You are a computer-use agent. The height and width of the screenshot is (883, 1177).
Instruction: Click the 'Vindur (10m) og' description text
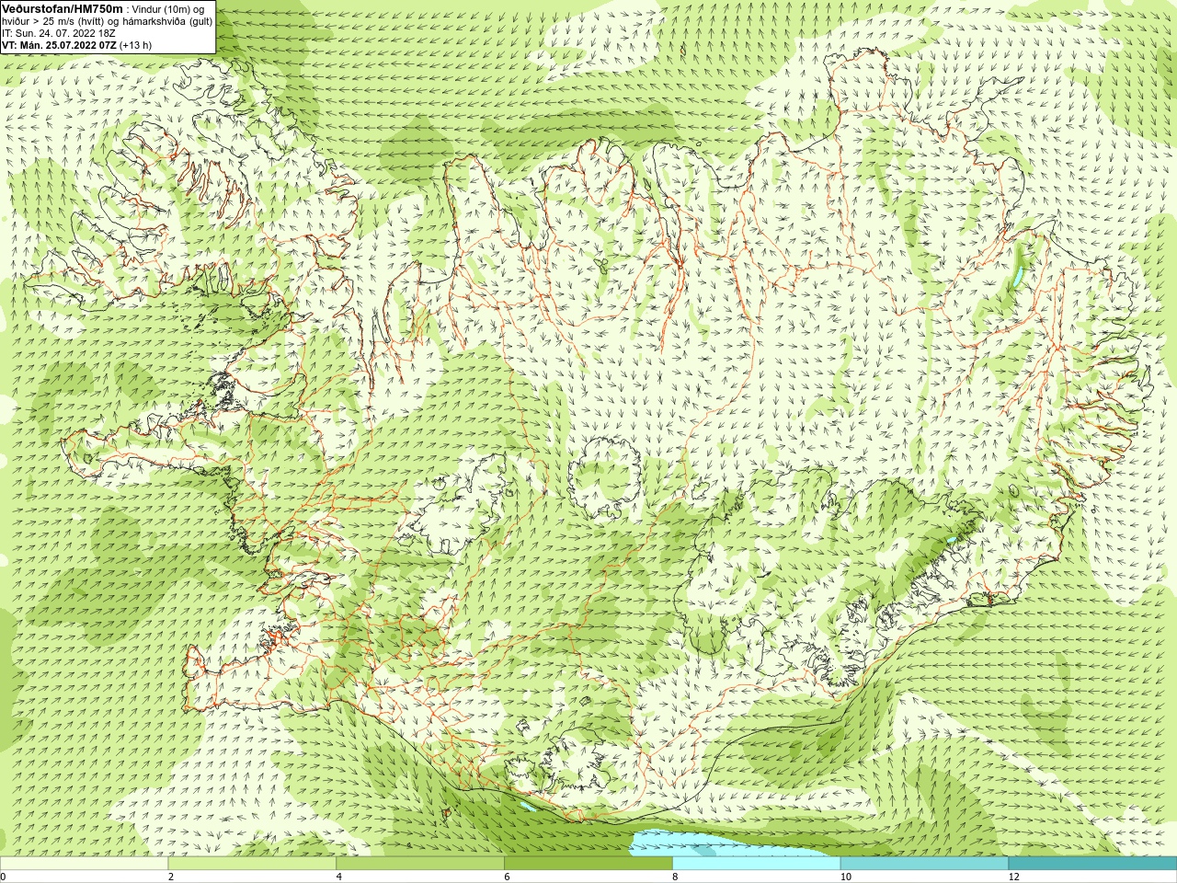point(169,9)
